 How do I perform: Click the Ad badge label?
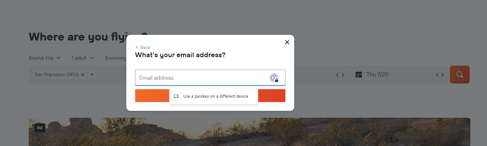(40, 128)
